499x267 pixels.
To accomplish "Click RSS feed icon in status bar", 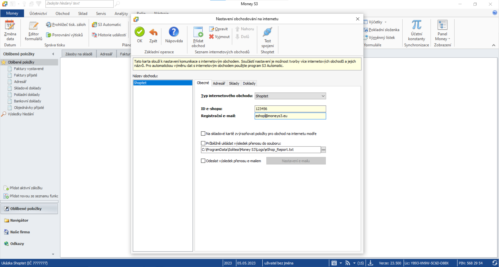I will pyautogui.click(x=348, y=263).
